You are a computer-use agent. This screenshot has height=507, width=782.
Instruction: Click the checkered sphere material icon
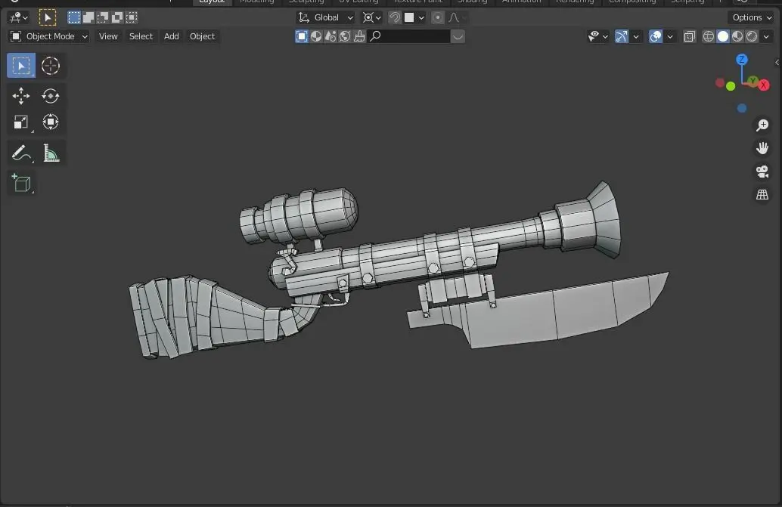coord(315,36)
